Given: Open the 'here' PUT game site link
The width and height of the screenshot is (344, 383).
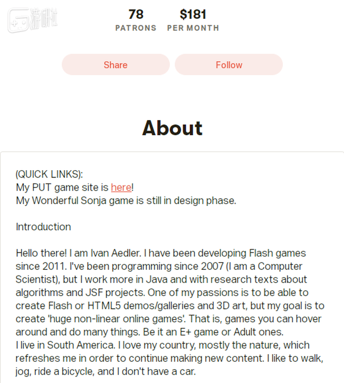Looking at the screenshot, I should 121,187.
